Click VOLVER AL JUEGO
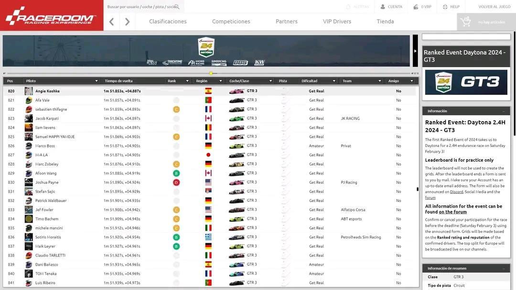 click(x=494, y=7)
